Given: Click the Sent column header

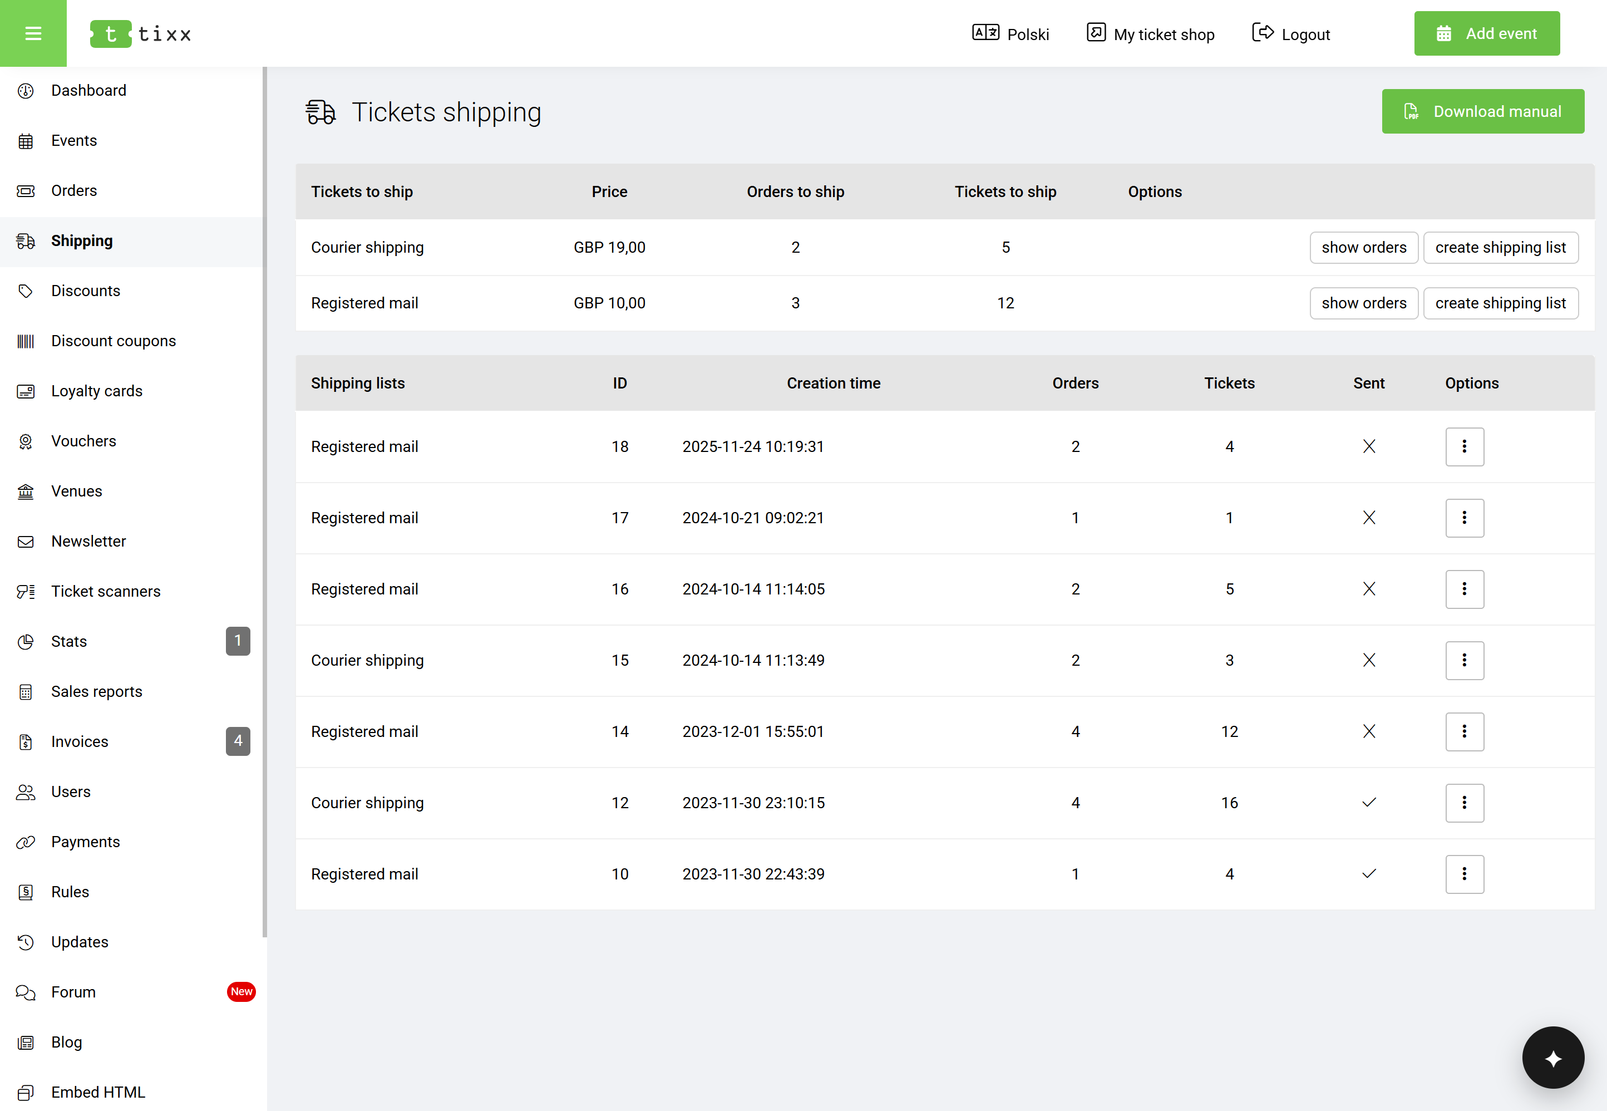Looking at the screenshot, I should (x=1368, y=384).
